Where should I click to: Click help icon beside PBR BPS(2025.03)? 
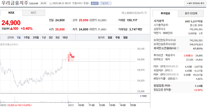pyautogui.click(x=178, y=74)
